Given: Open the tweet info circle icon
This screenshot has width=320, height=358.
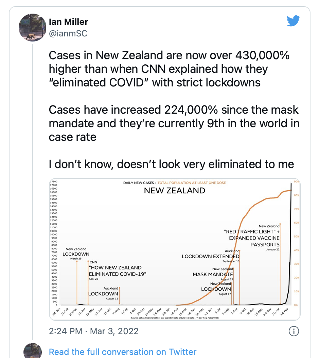Looking at the screenshot, I should click(294, 331).
